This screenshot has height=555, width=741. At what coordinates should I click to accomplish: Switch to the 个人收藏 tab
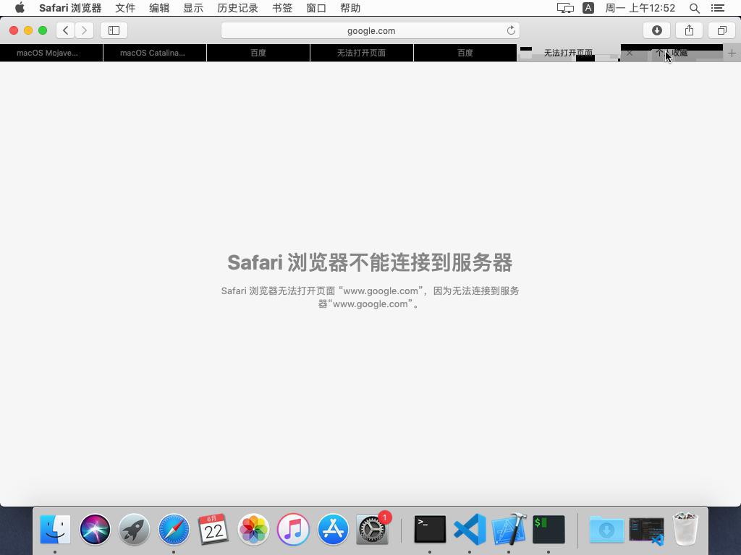[672, 53]
